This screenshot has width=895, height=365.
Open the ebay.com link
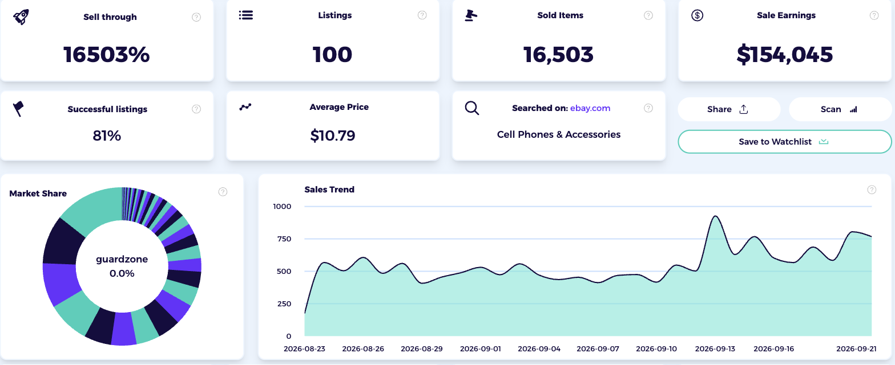pos(590,108)
